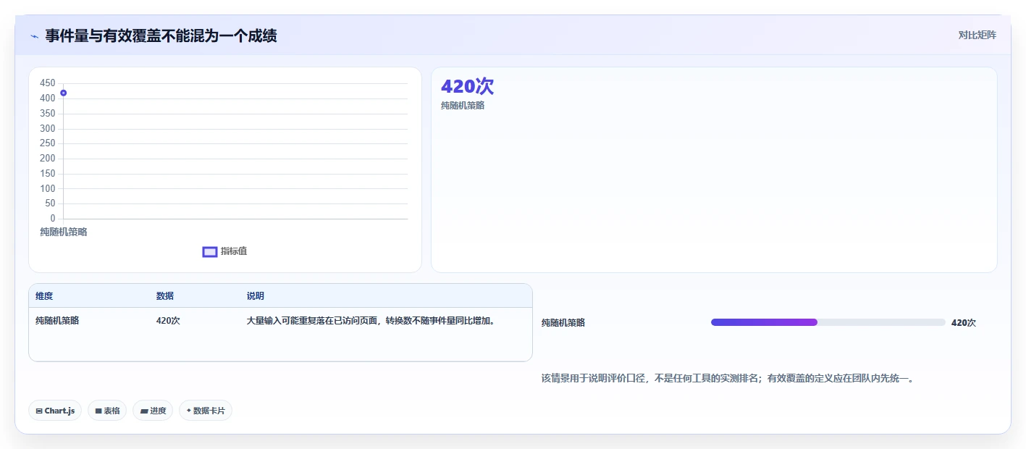Click the 说明 column header

(x=256, y=296)
